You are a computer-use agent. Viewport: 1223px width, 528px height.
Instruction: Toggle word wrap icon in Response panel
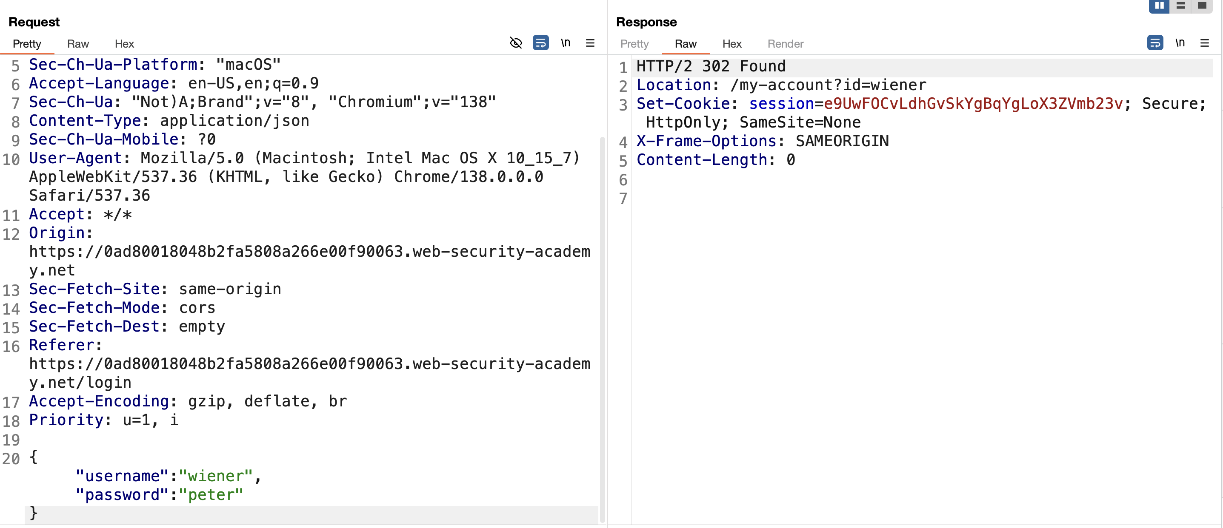(x=1155, y=43)
